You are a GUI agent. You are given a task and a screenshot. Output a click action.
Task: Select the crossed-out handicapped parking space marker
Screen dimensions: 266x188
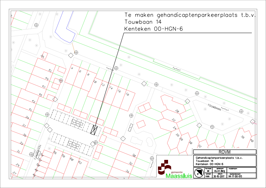click(x=94, y=130)
